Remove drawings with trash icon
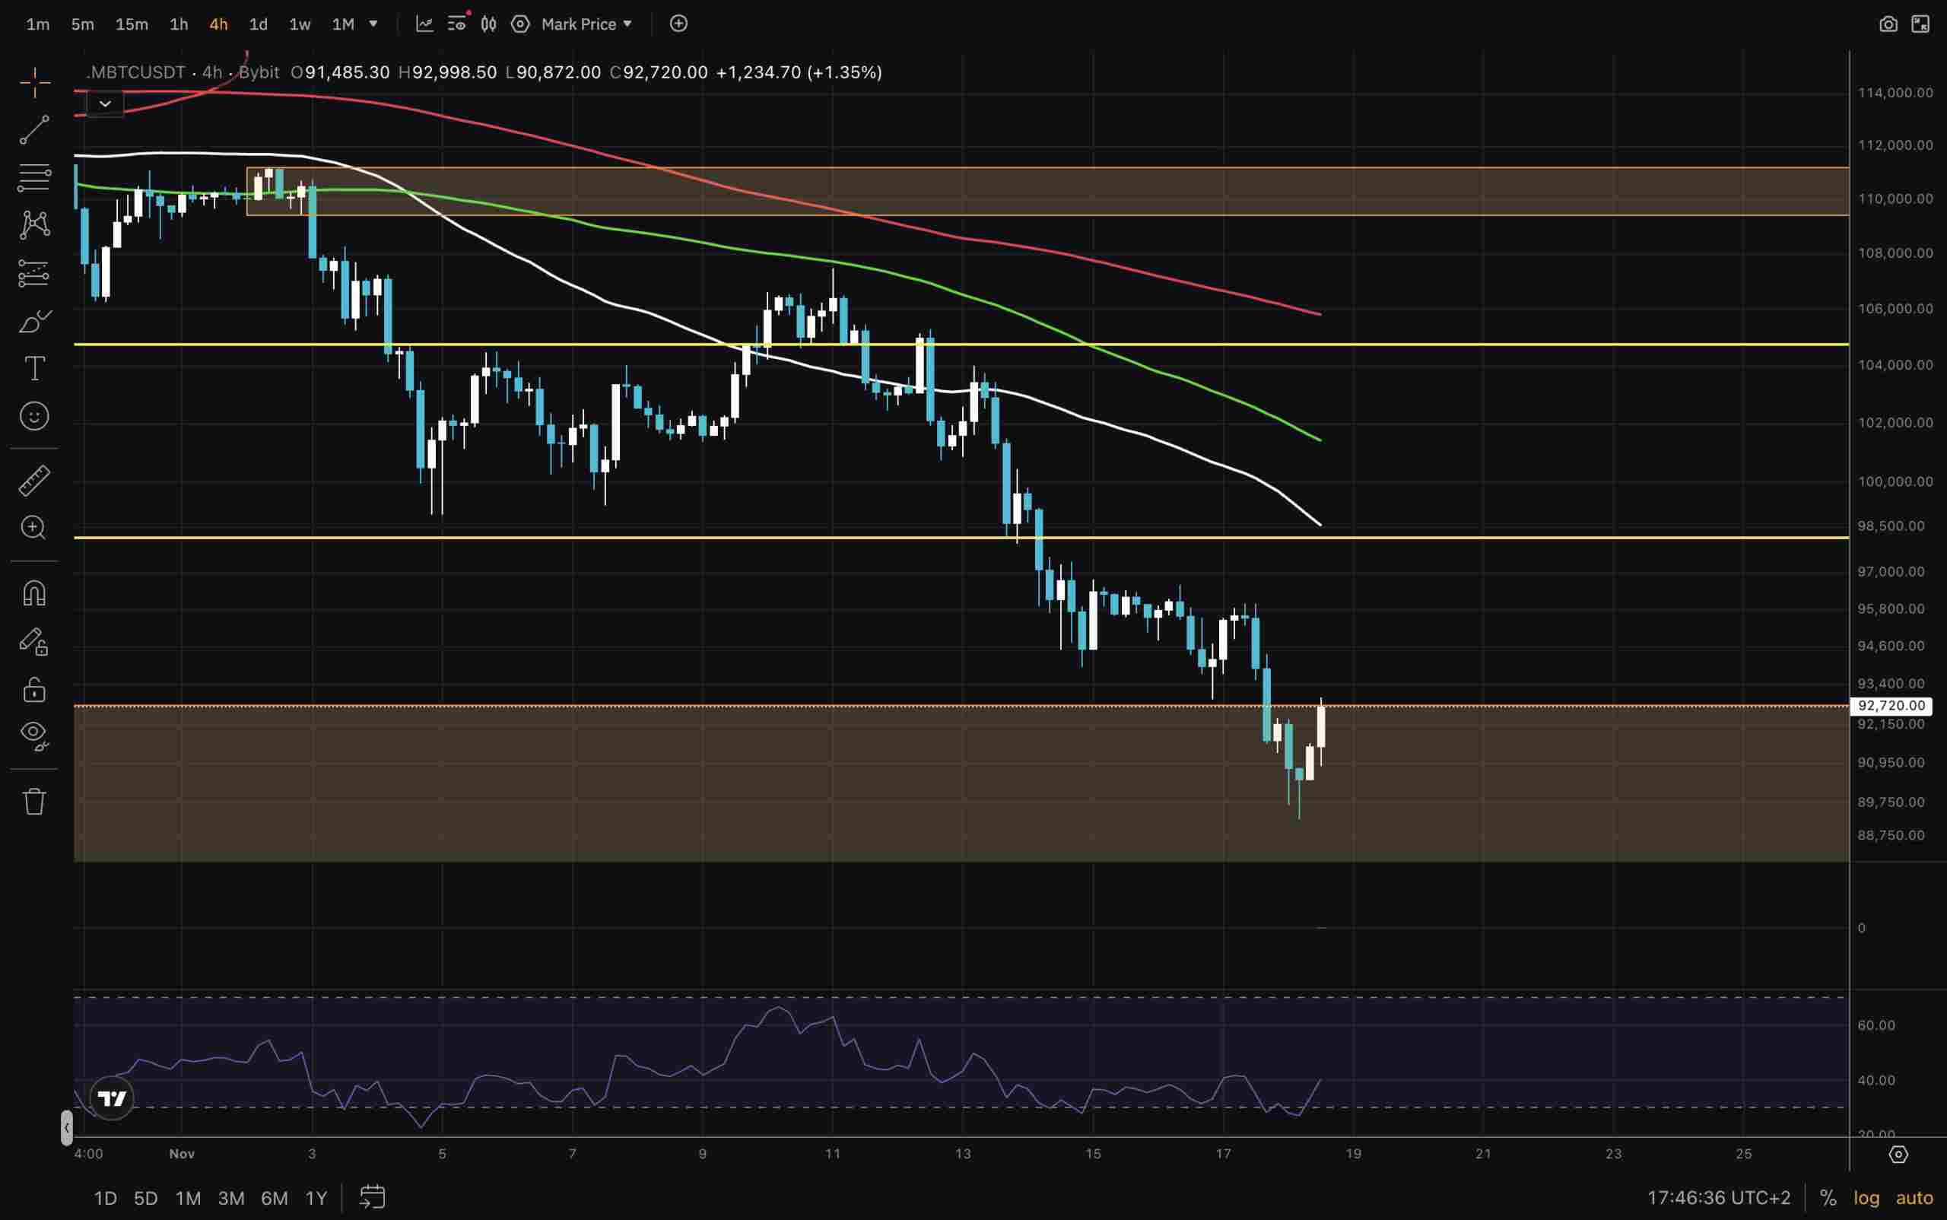 click(34, 801)
